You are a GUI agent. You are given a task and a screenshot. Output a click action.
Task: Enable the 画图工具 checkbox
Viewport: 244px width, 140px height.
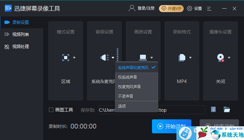(x=51, y=110)
